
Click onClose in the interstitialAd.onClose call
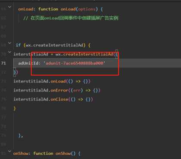59,99
